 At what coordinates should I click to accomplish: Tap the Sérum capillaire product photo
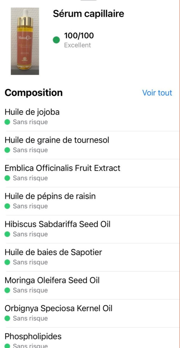point(25,41)
